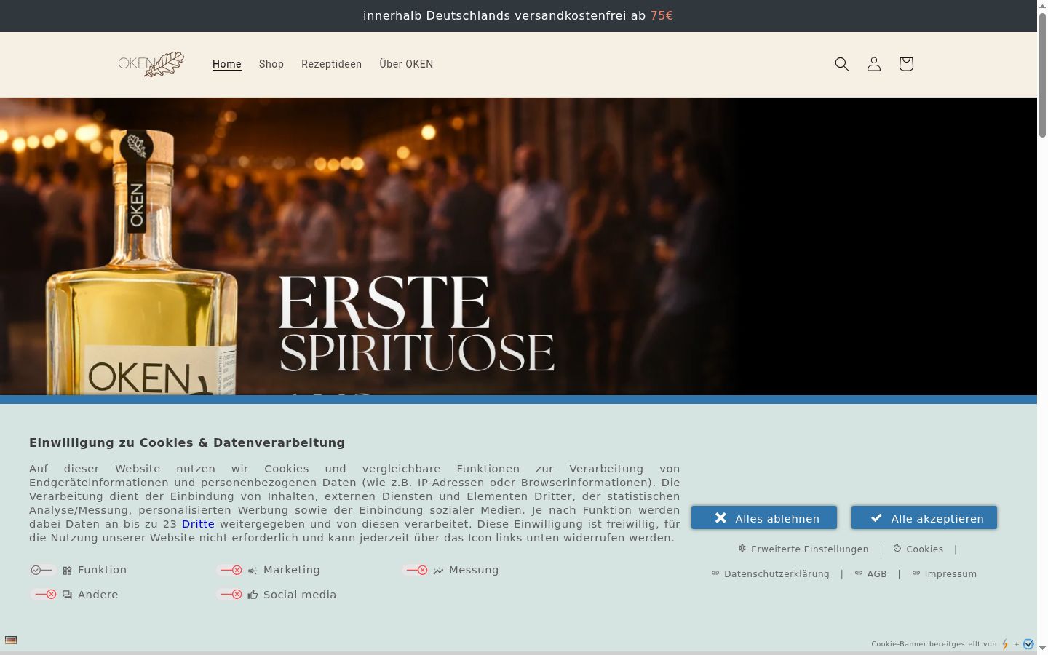The width and height of the screenshot is (1048, 655).
Task: Enable the Andere cookie switch
Action: [45, 595]
